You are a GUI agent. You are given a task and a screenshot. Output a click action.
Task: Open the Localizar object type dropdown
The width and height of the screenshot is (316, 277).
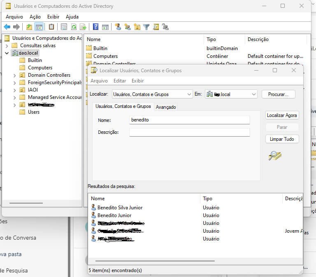(152, 94)
